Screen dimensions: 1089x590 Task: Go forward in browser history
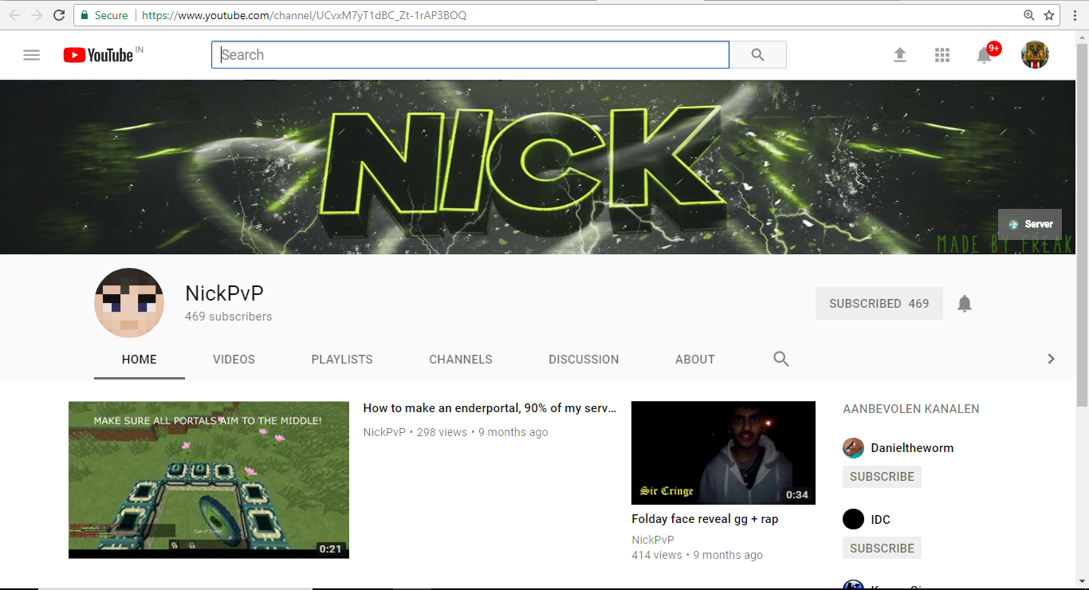pyautogui.click(x=37, y=15)
